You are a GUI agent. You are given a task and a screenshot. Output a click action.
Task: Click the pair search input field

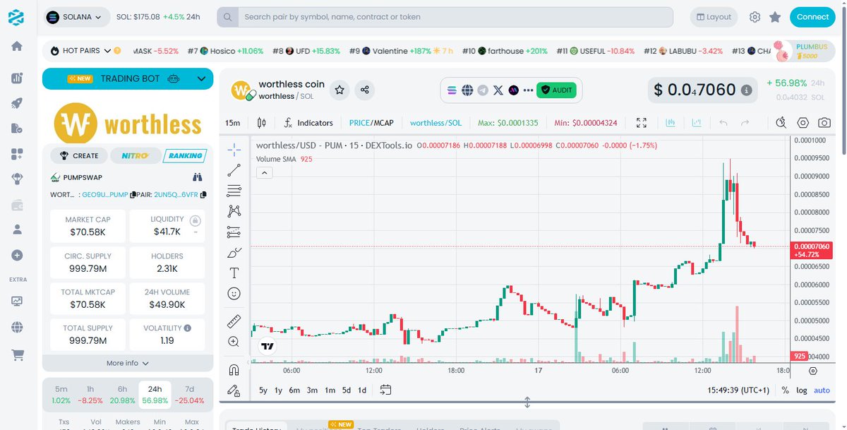(455, 17)
